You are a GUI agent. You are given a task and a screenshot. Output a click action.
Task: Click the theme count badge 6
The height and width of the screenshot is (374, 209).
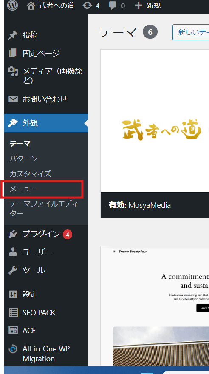click(x=150, y=32)
